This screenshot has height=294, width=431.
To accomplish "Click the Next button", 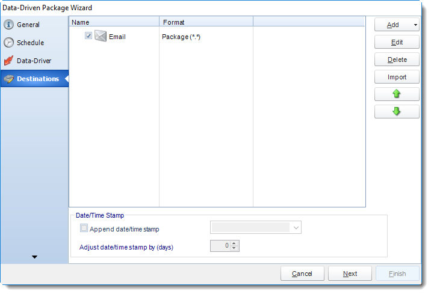I will coord(350,274).
